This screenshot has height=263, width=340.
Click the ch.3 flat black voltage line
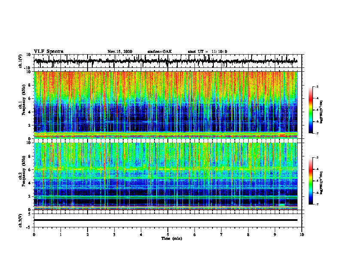(x=166, y=220)
